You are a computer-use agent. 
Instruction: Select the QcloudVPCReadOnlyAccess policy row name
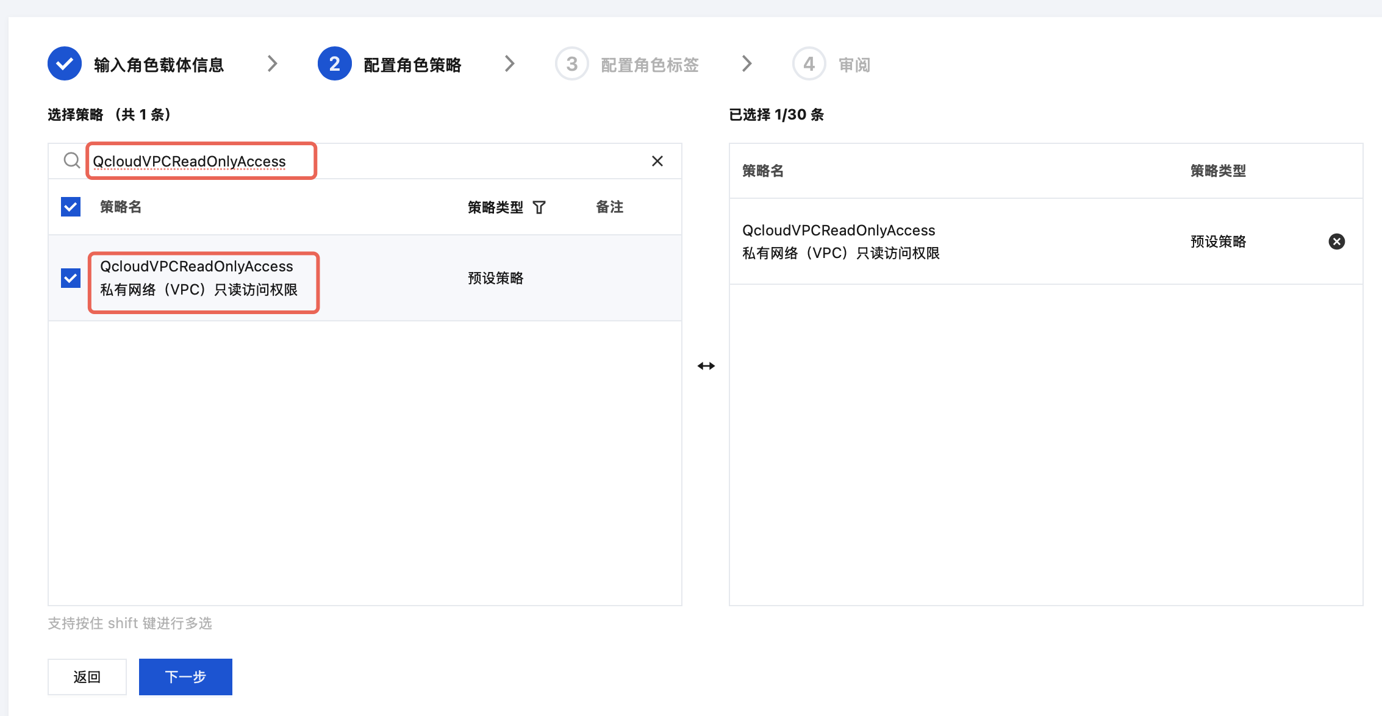196,267
